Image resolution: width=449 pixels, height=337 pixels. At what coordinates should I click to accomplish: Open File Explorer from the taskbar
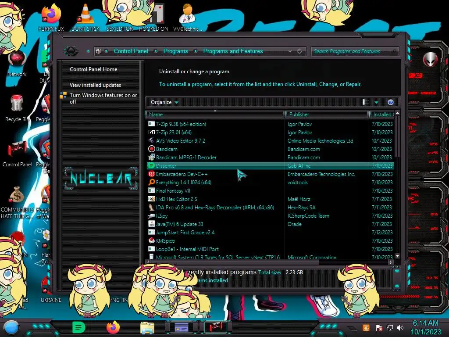(147, 328)
